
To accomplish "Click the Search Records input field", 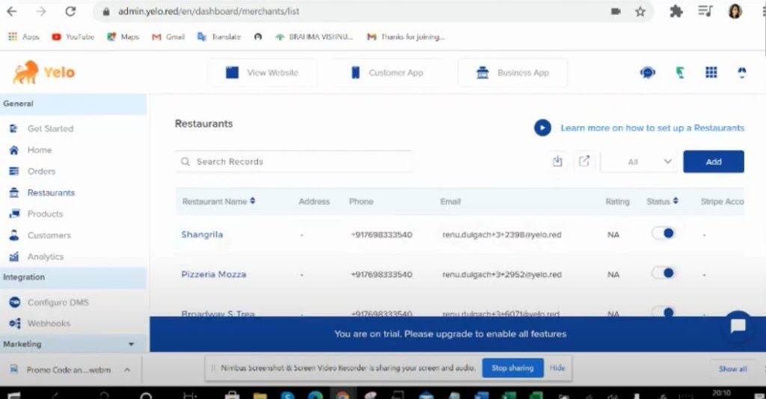I will 299,161.
